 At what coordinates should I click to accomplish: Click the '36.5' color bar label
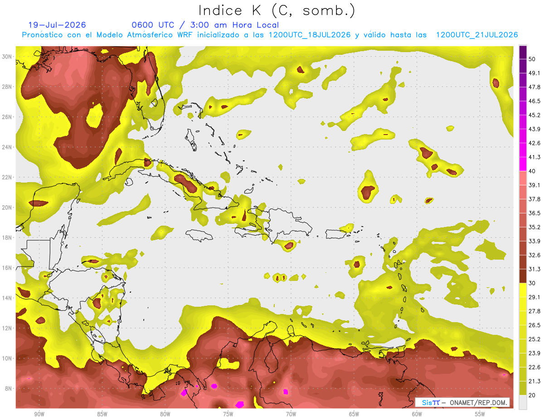click(534, 213)
